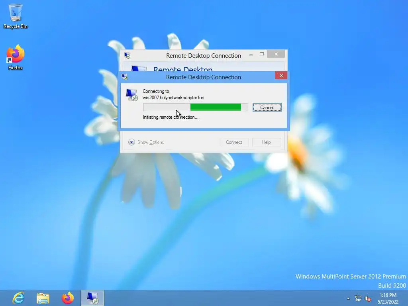Click the connecting dialog title bar icon

tap(125, 77)
